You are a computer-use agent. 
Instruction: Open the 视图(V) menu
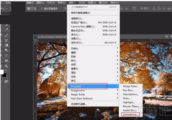pyautogui.click(x=92, y=3)
